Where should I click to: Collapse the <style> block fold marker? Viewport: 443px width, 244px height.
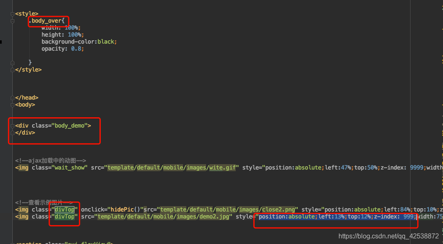[12, 14]
